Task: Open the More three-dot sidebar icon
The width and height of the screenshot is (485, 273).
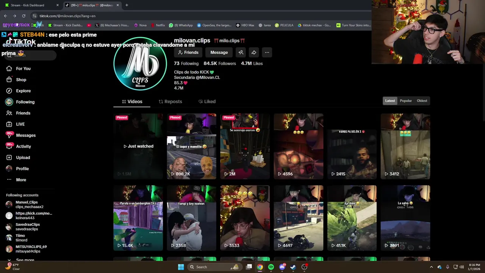Action: pyautogui.click(x=9, y=180)
